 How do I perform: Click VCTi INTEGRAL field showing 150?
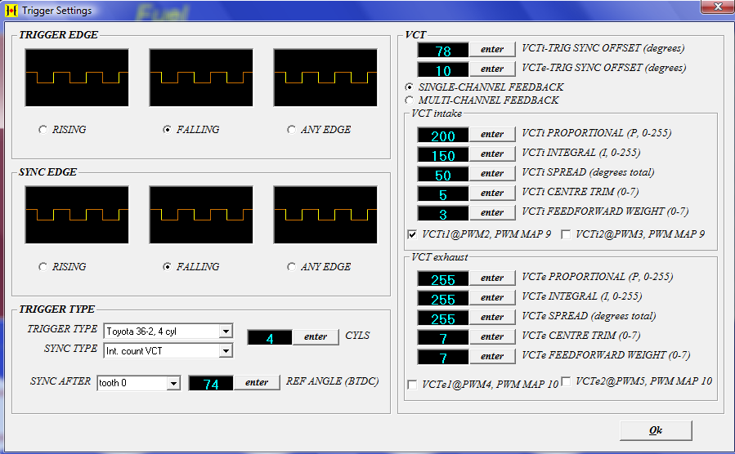tap(443, 155)
